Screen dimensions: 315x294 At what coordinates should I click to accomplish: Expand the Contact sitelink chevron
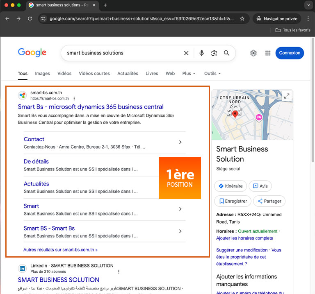[180, 142]
